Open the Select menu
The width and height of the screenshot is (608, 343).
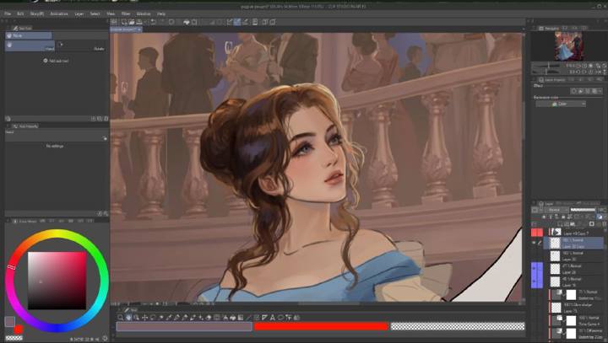tap(95, 13)
